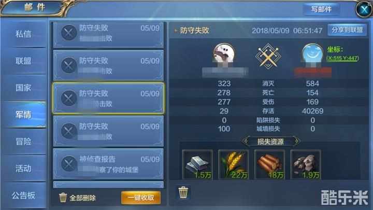Close the mail window with X button

tap(364, 9)
